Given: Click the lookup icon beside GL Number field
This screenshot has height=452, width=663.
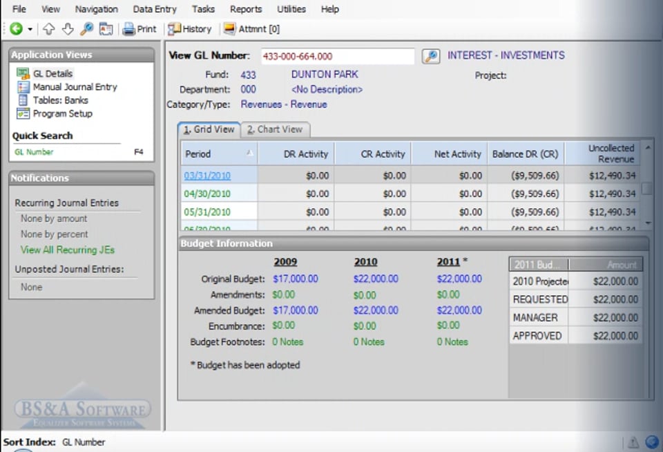Looking at the screenshot, I should coord(431,56).
